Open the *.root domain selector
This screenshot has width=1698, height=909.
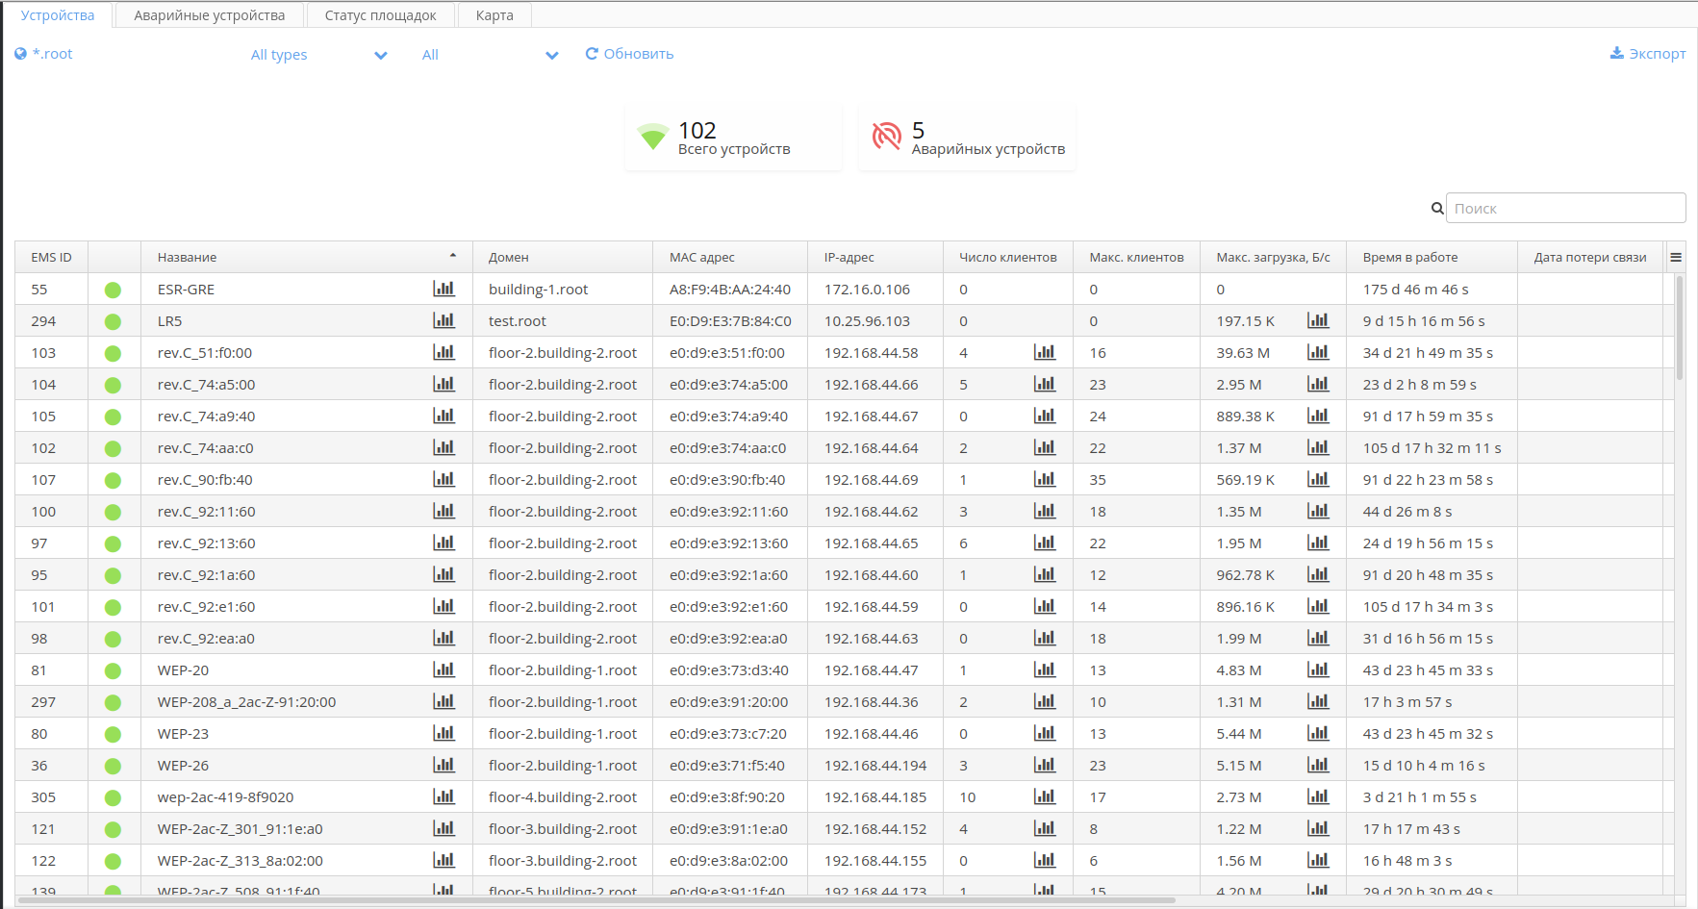click(44, 54)
